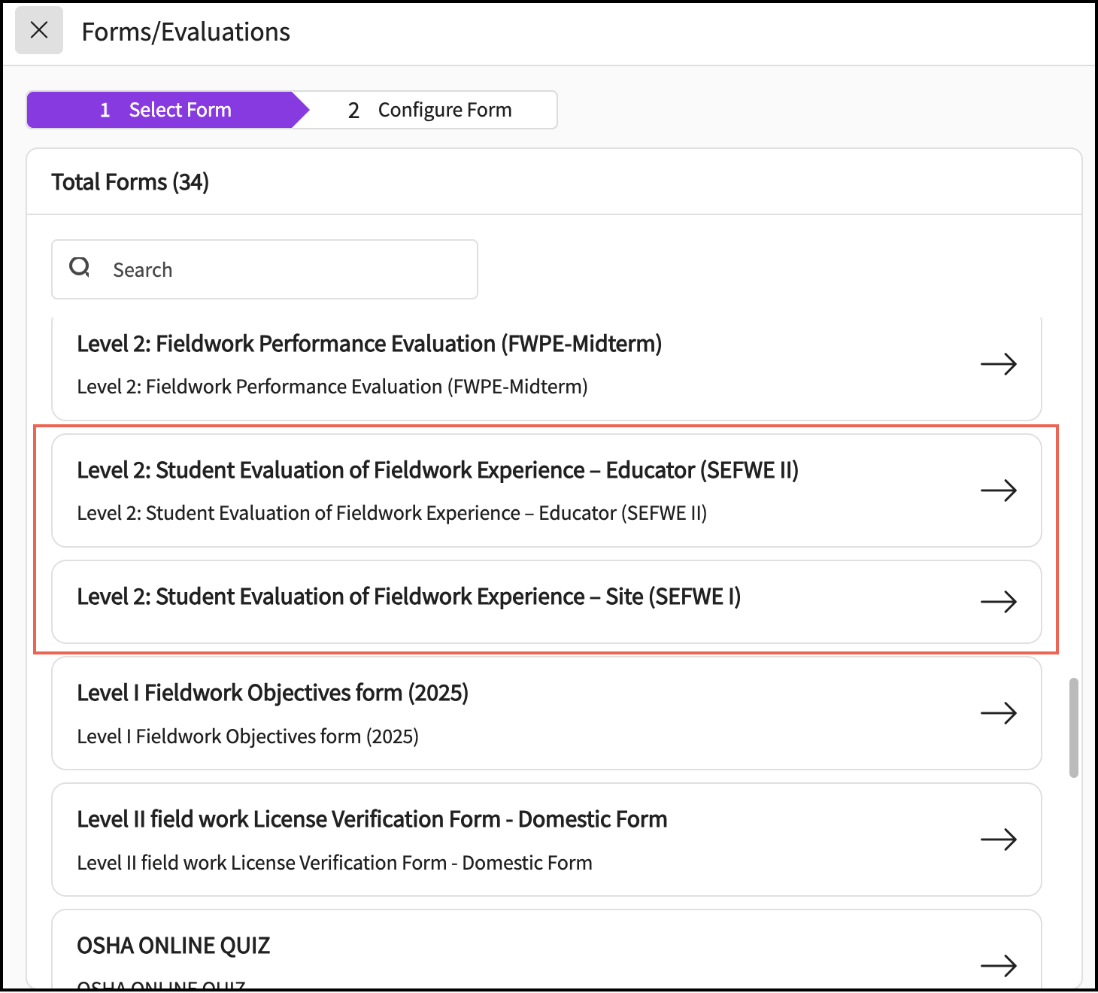Open the Level I Fieldwork Objectives form (2025) title
This screenshot has height=993, width=1098.
tap(272, 693)
